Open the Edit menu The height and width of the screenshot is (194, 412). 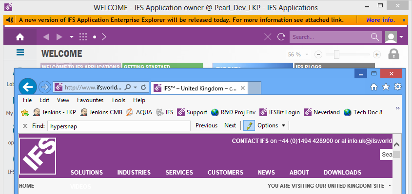tap(44, 100)
